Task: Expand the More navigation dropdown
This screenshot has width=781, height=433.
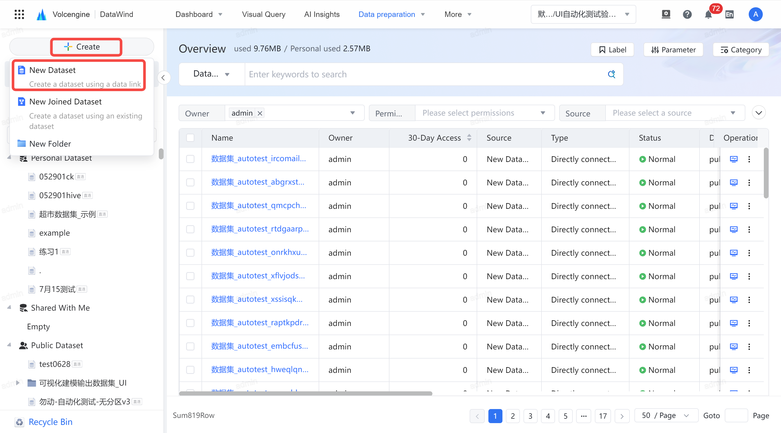Action: coord(458,14)
